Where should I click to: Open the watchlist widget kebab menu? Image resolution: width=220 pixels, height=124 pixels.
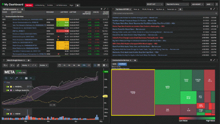108,9
